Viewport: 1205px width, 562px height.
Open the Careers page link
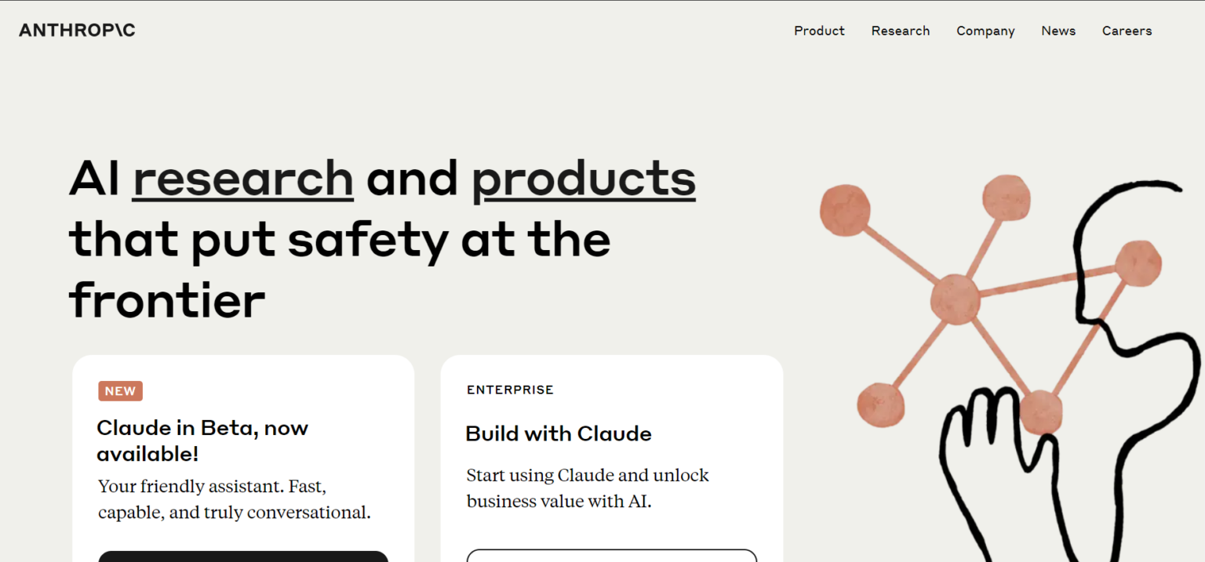[1127, 31]
